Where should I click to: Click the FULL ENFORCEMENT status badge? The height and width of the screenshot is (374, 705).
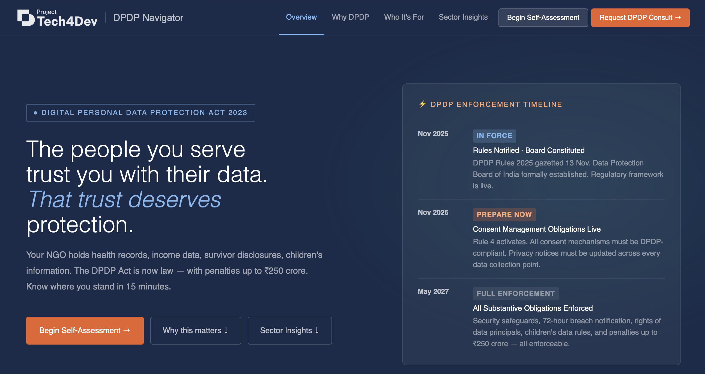coord(516,294)
